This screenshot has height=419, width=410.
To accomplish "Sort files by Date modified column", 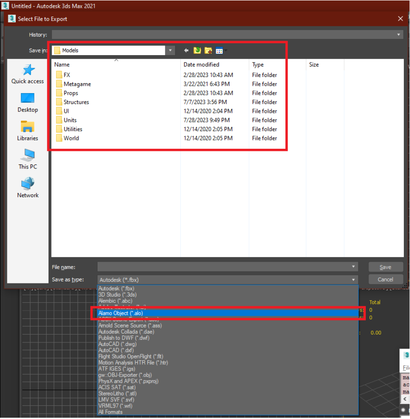I will pyautogui.click(x=201, y=65).
